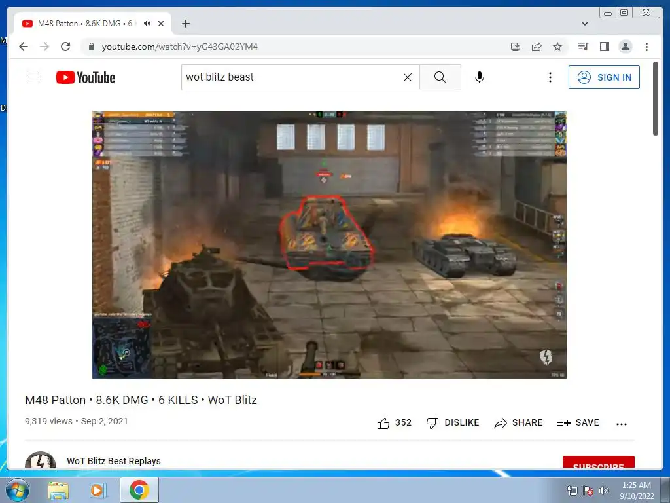Open the tab search chevron

coord(585,24)
